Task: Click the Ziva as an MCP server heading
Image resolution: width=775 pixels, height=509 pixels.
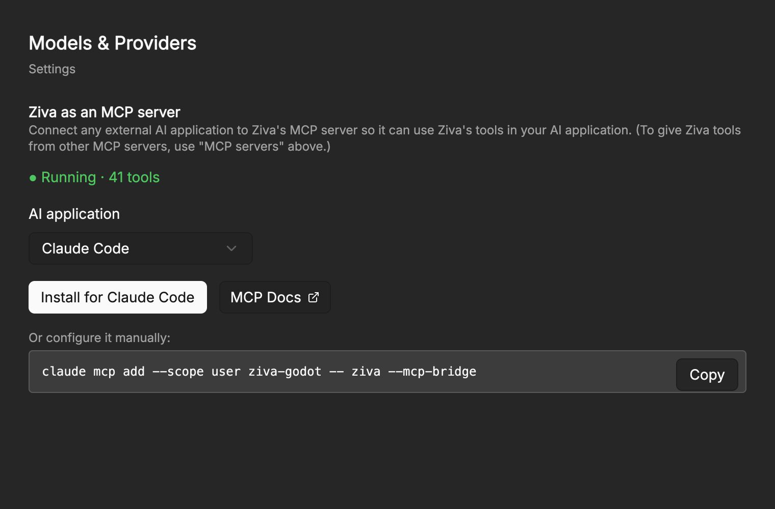Action: 105,112
